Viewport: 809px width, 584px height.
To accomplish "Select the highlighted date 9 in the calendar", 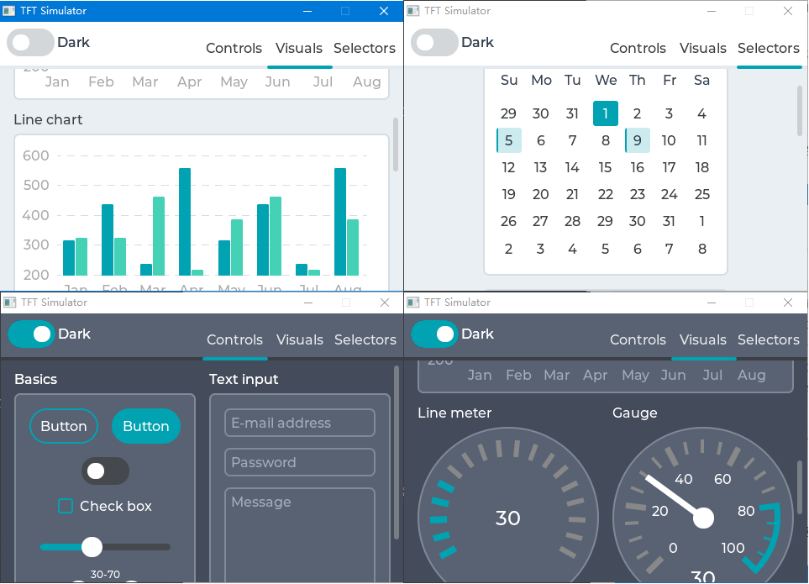I will (x=638, y=140).
